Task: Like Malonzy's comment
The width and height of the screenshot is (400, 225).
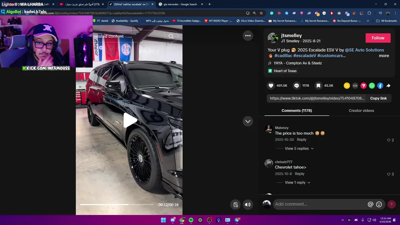Action: (389, 140)
